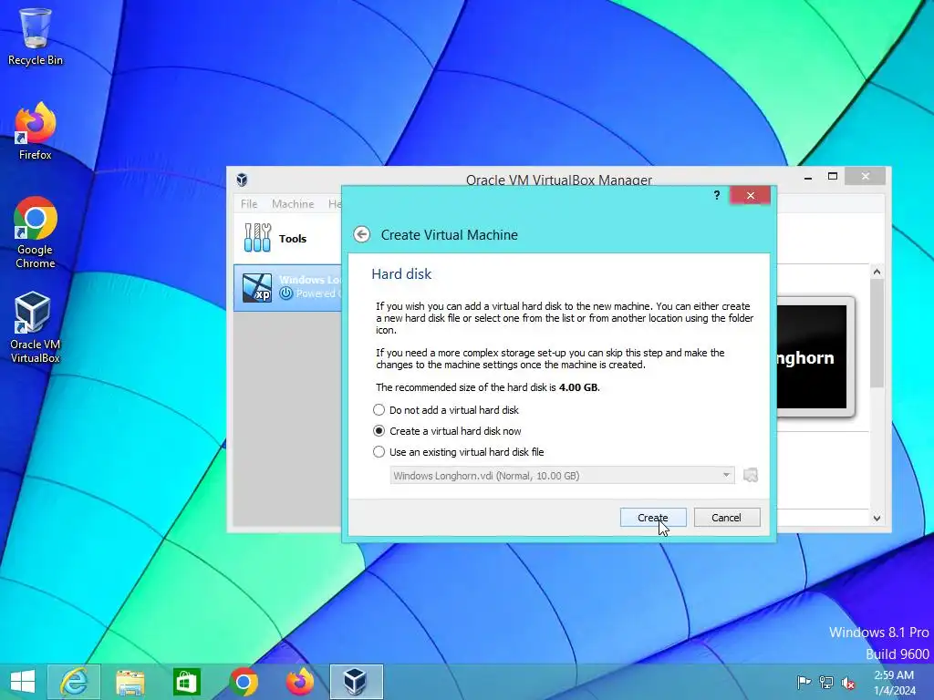The height and width of the screenshot is (700, 934).
Task: Click the VirtualBox Manager vertical scrollbar thumb
Action: pos(877,334)
